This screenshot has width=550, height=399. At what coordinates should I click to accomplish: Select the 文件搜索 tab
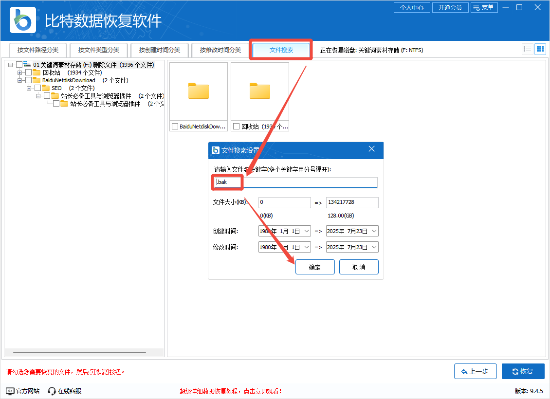[x=281, y=50]
